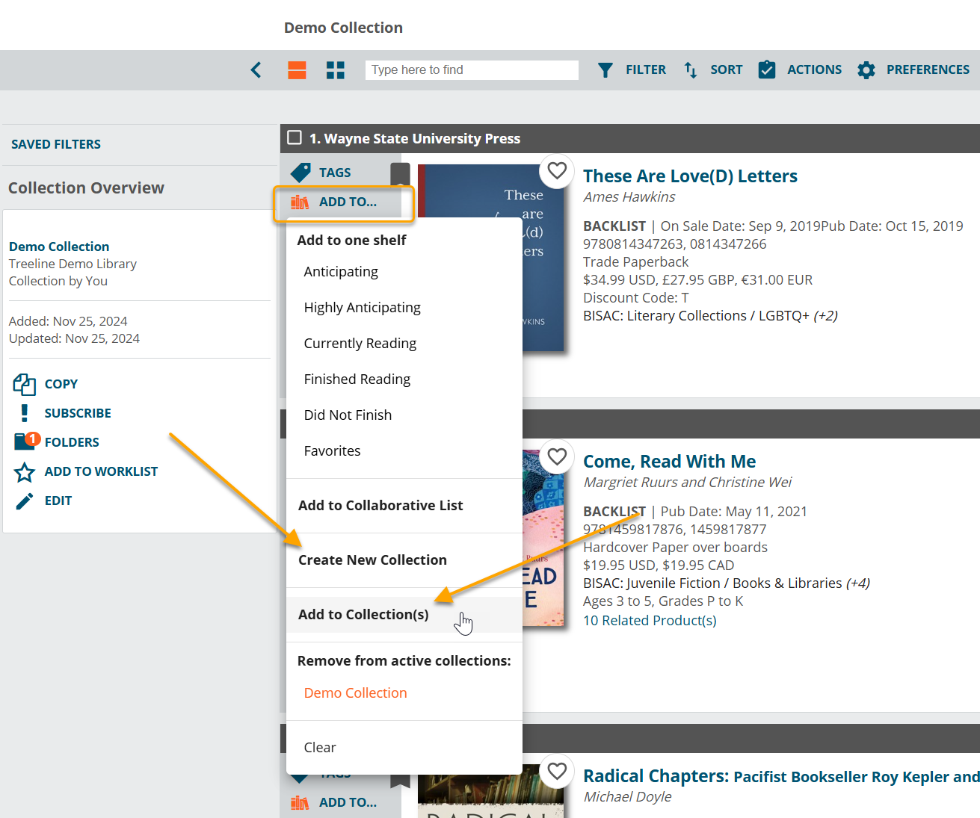Choose Create New Collection option
Viewport: 980px width, 818px height.
[x=372, y=560]
